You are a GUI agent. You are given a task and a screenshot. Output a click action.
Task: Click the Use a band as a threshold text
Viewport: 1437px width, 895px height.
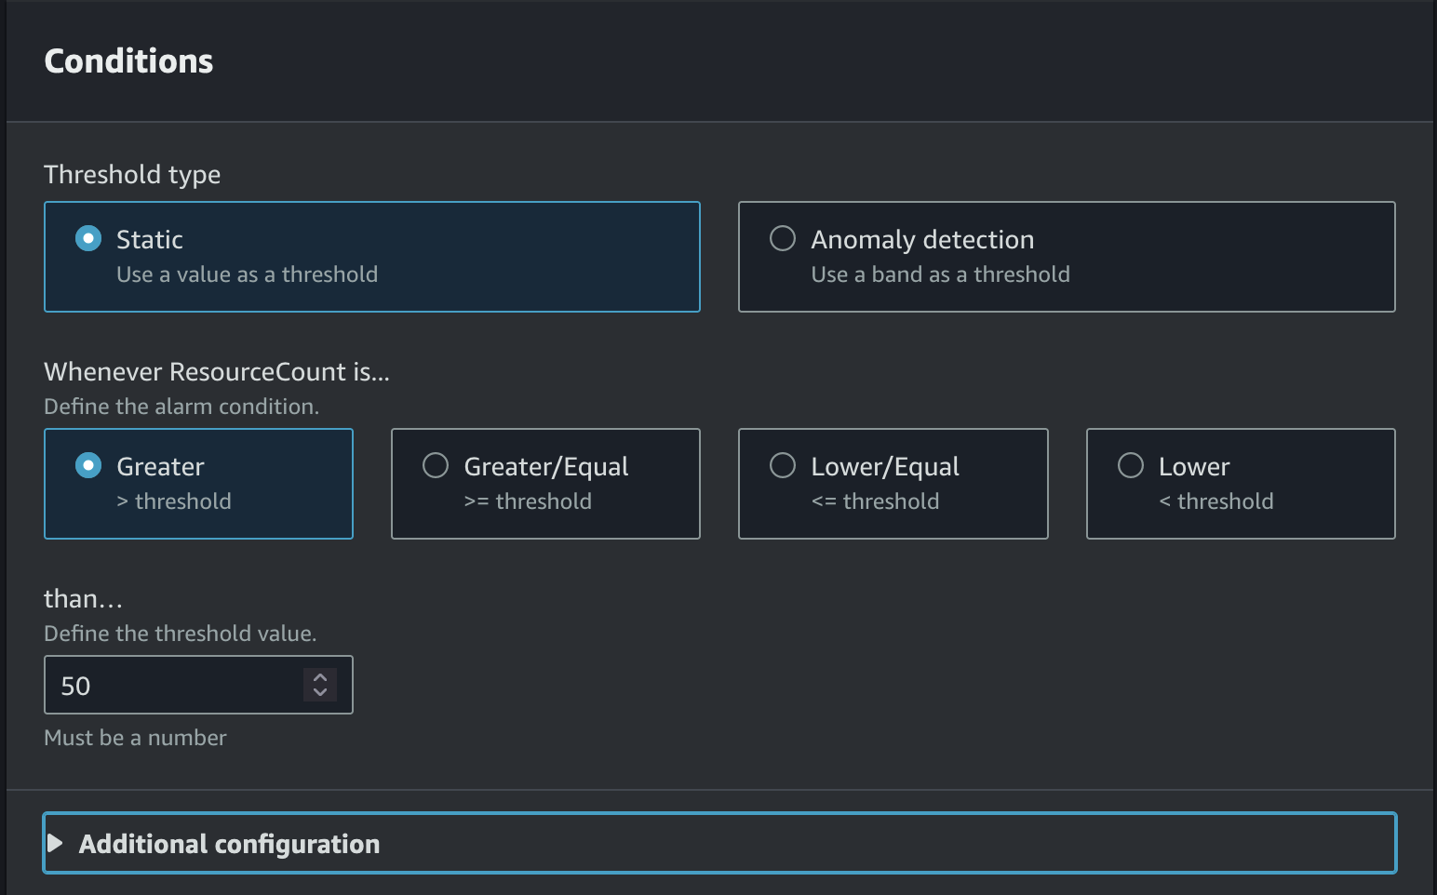point(940,274)
